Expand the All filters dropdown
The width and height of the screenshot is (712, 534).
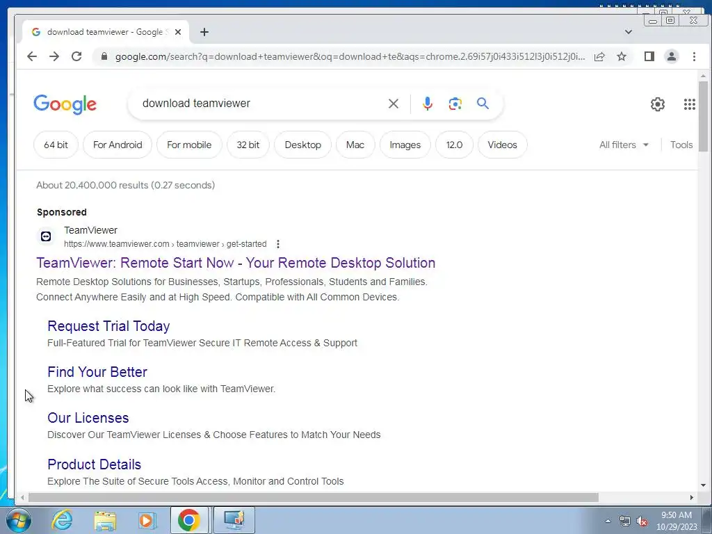[624, 145]
